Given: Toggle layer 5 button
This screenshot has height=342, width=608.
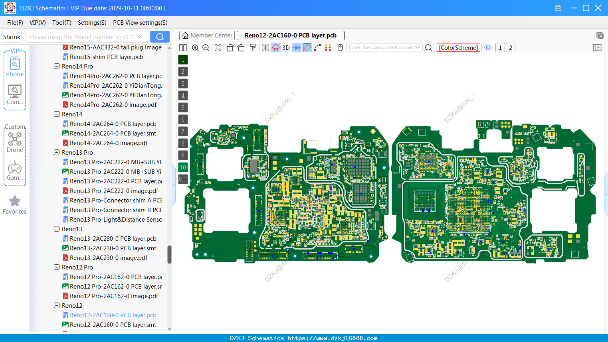Looking at the screenshot, I should pyautogui.click(x=183, y=107).
